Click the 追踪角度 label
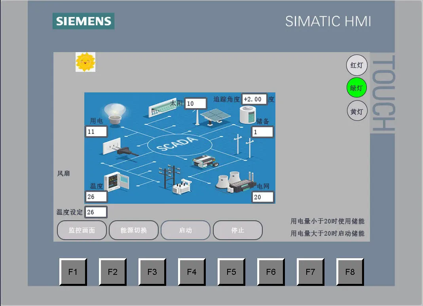 (x=227, y=99)
